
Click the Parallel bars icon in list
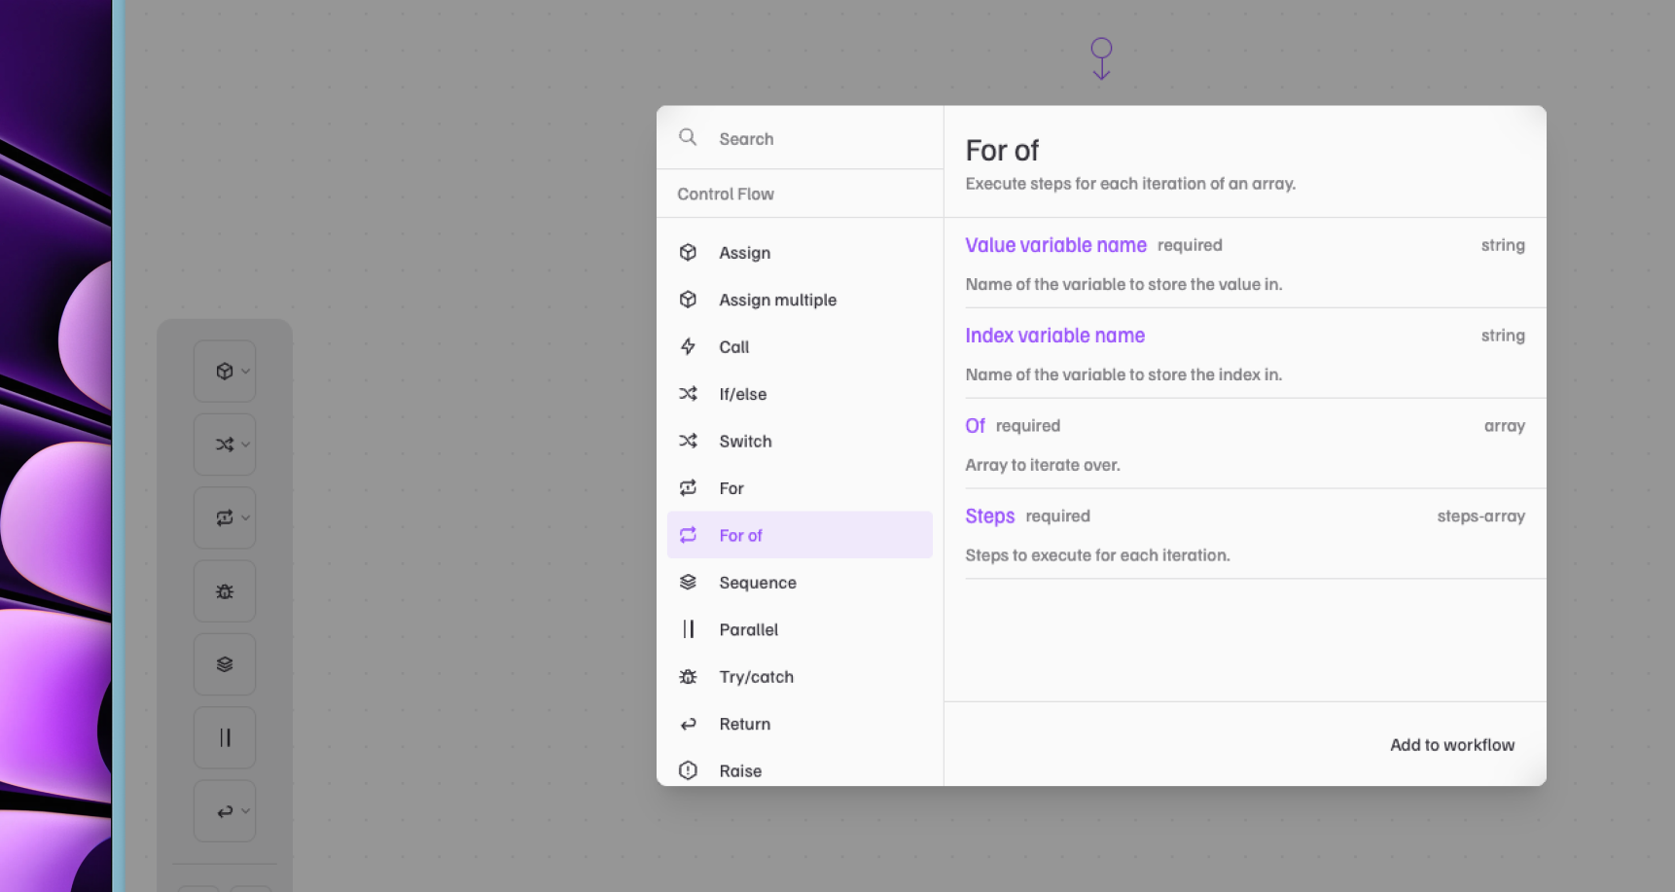pos(688,629)
